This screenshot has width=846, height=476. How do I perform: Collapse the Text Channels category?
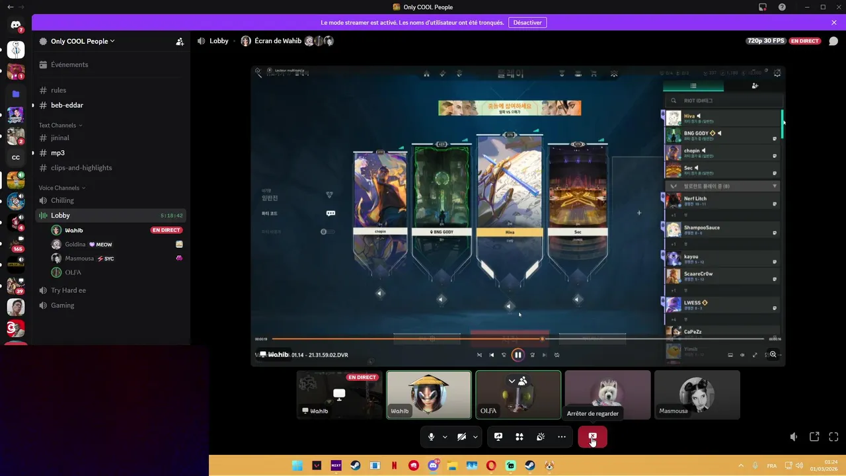pyautogui.click(x=61, y=125)
